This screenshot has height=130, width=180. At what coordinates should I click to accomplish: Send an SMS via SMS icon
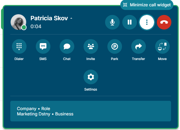(x=43, y=46)
